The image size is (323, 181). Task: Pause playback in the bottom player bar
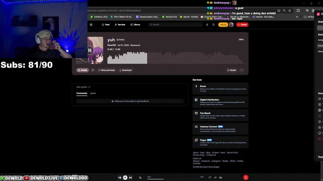pos(125,177)
